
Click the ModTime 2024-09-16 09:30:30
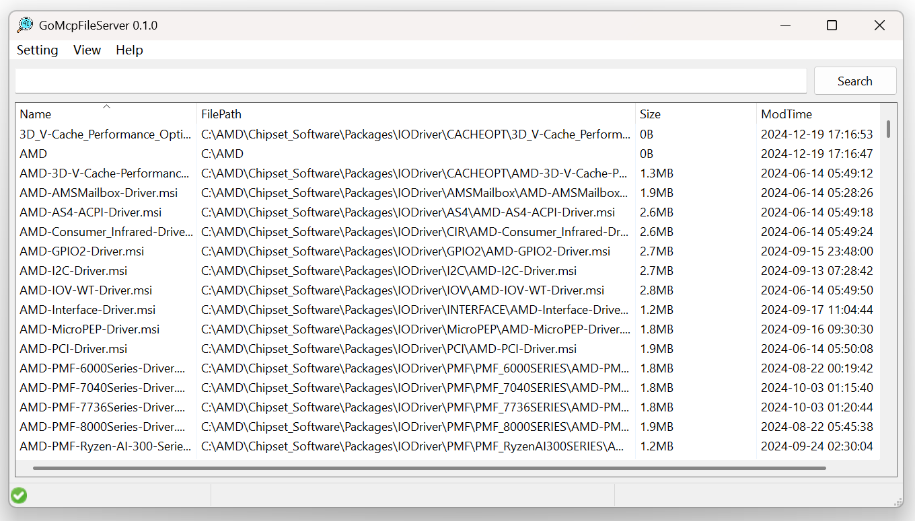click(x=817, y=329)
